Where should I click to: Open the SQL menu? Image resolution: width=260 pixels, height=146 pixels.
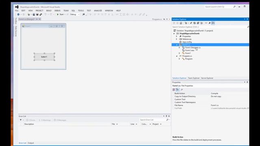[73, 11]
